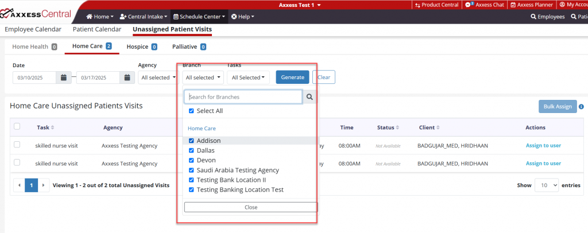Change the show entries count dropdown
Screen dimensions: 588x233
click(x=547, y=185)
